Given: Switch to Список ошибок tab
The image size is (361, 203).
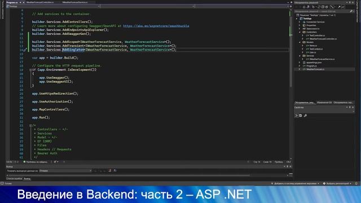Looking at the screenshot, I should click(x=14, y=179).
